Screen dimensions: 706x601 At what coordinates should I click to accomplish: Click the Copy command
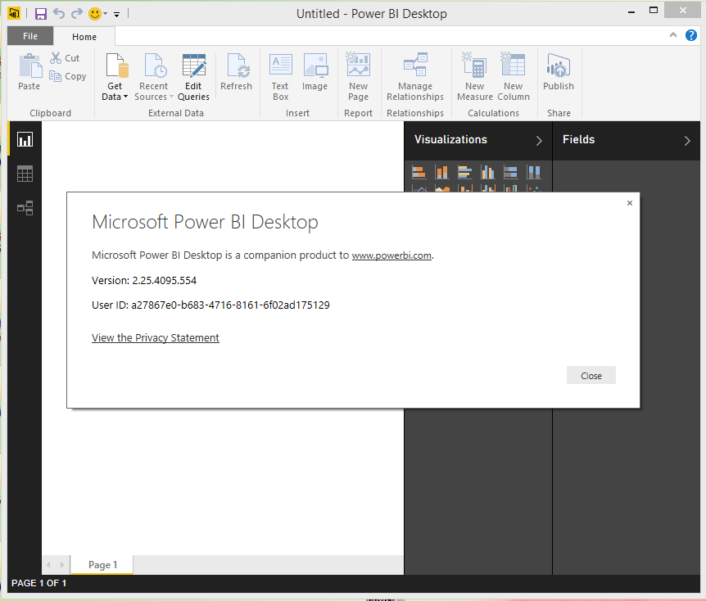(x=67, y=76)
